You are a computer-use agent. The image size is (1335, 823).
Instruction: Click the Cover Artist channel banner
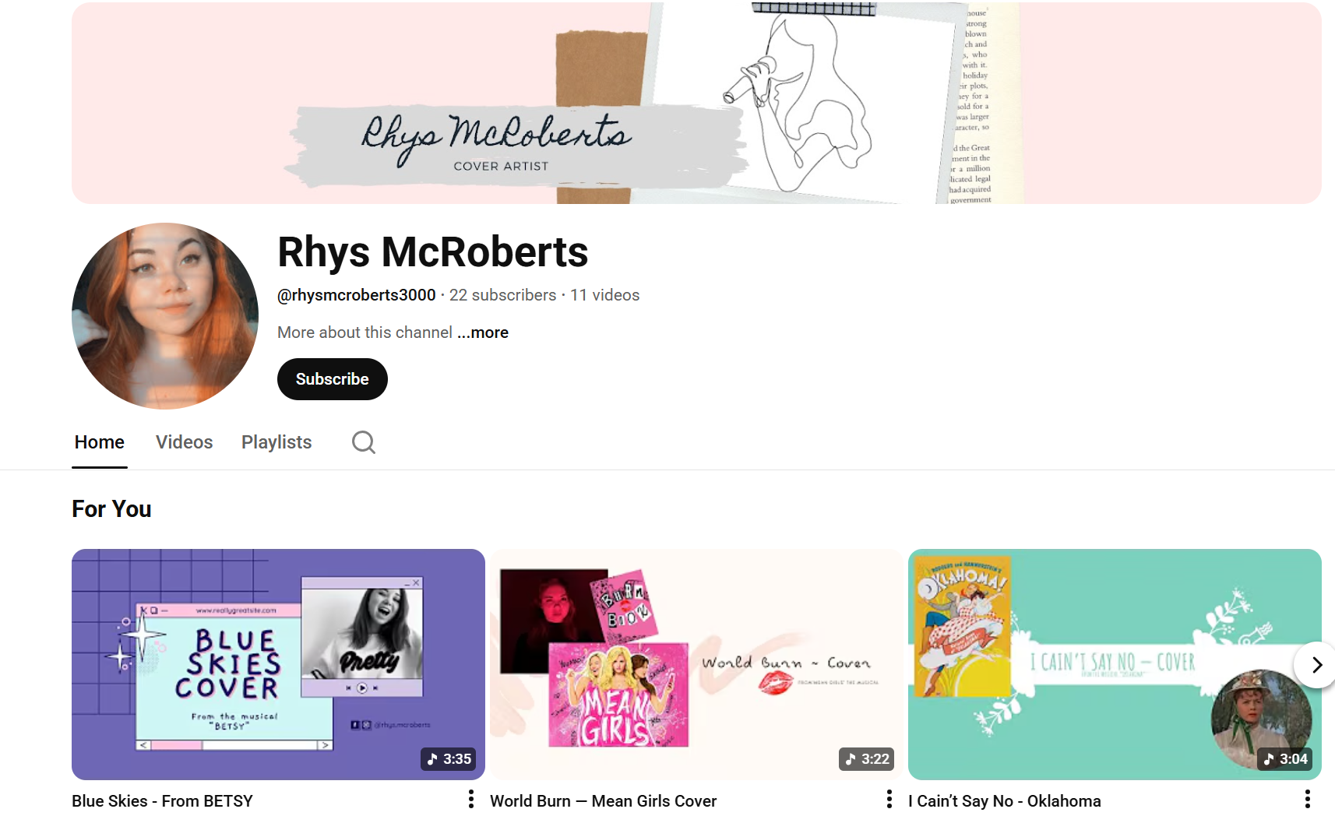696,103
